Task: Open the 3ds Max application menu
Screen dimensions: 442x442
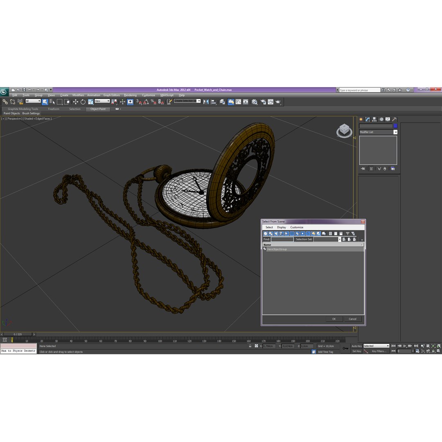Action: click(x=4, y=92)
